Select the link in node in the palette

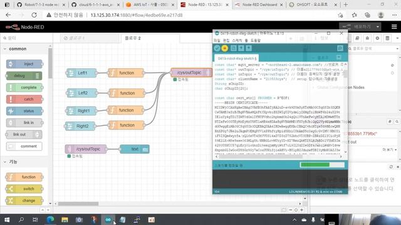24,122
